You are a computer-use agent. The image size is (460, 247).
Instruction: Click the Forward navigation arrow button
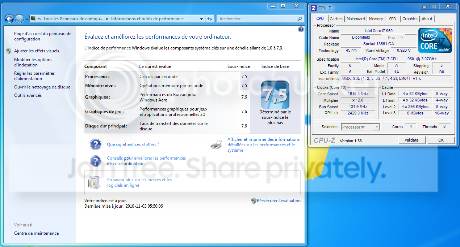pyautogui.click(x=20, y=19)
